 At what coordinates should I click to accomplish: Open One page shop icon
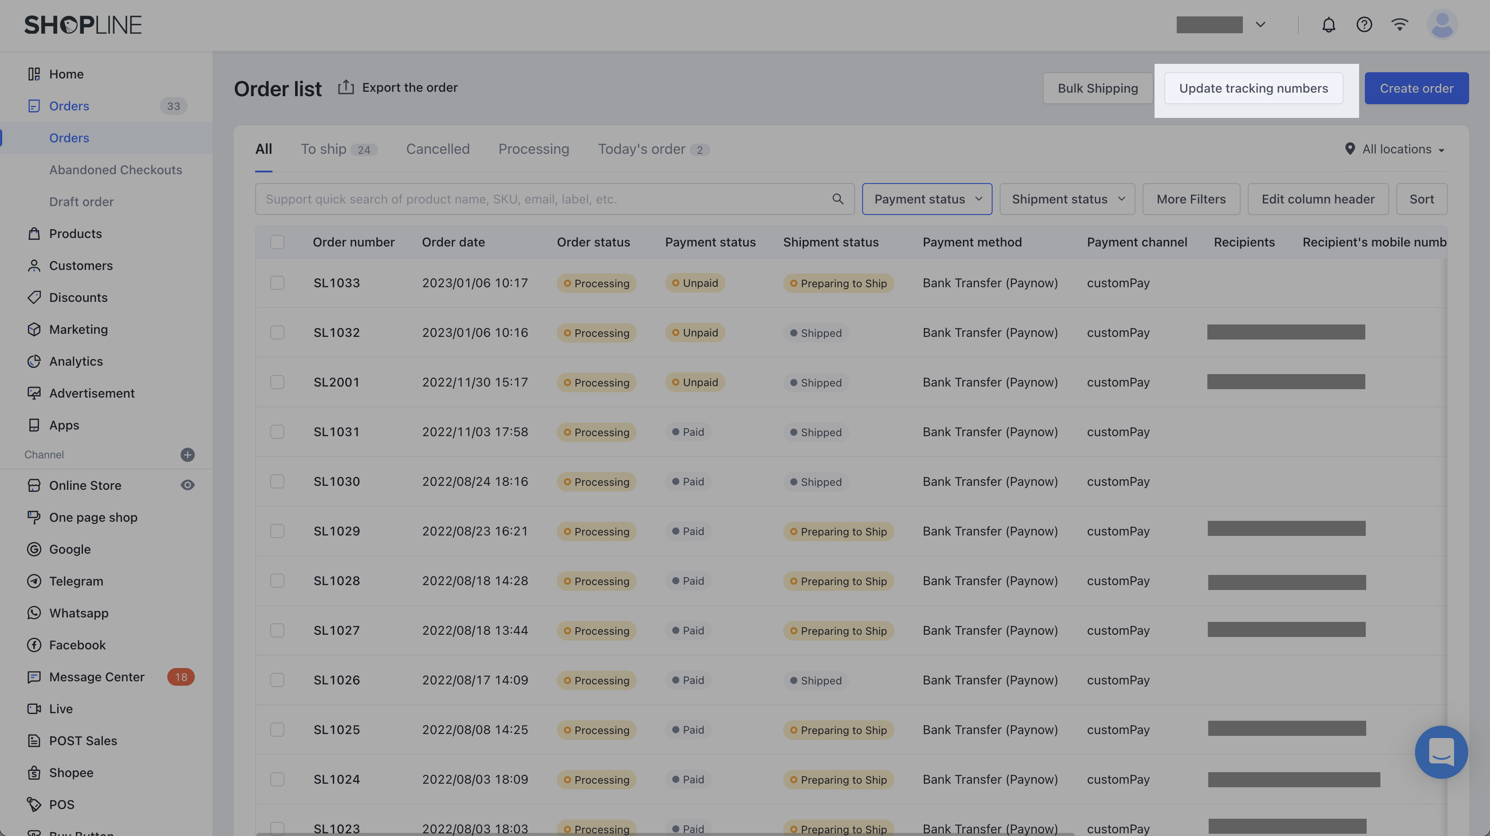click(x=34, y=517)
